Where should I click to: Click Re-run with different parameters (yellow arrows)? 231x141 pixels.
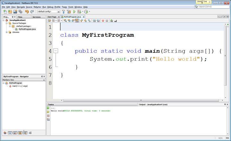(x=48, y=112)
